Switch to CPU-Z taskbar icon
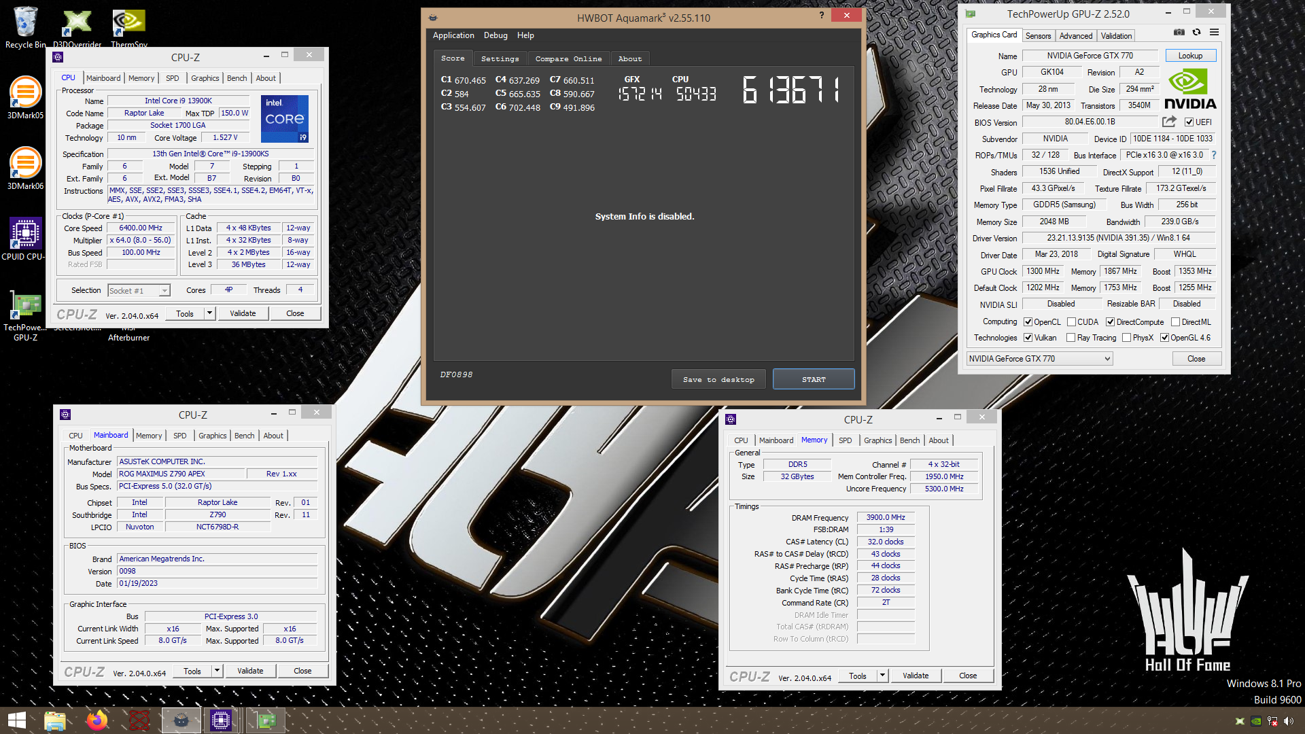 [x=221, y=720]
